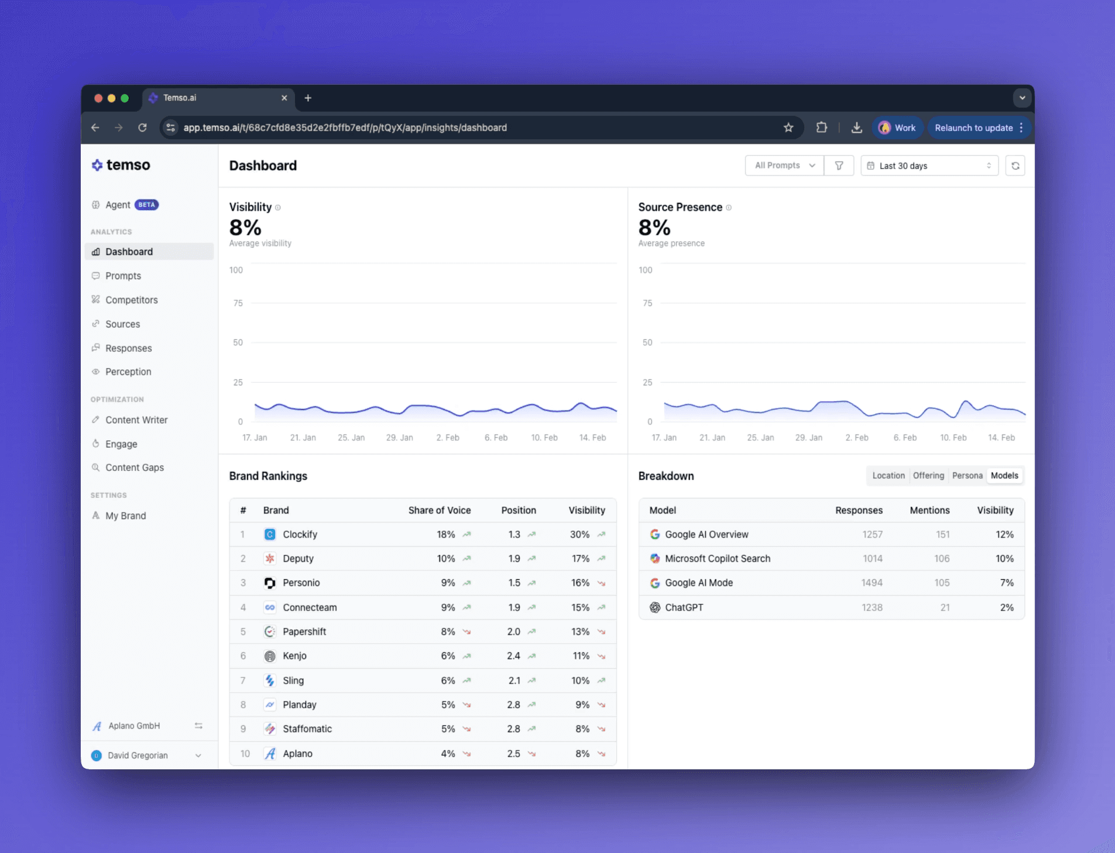Launch the Content Writer tool
Screen dimensions: 1115x853
tap(136, 419)
